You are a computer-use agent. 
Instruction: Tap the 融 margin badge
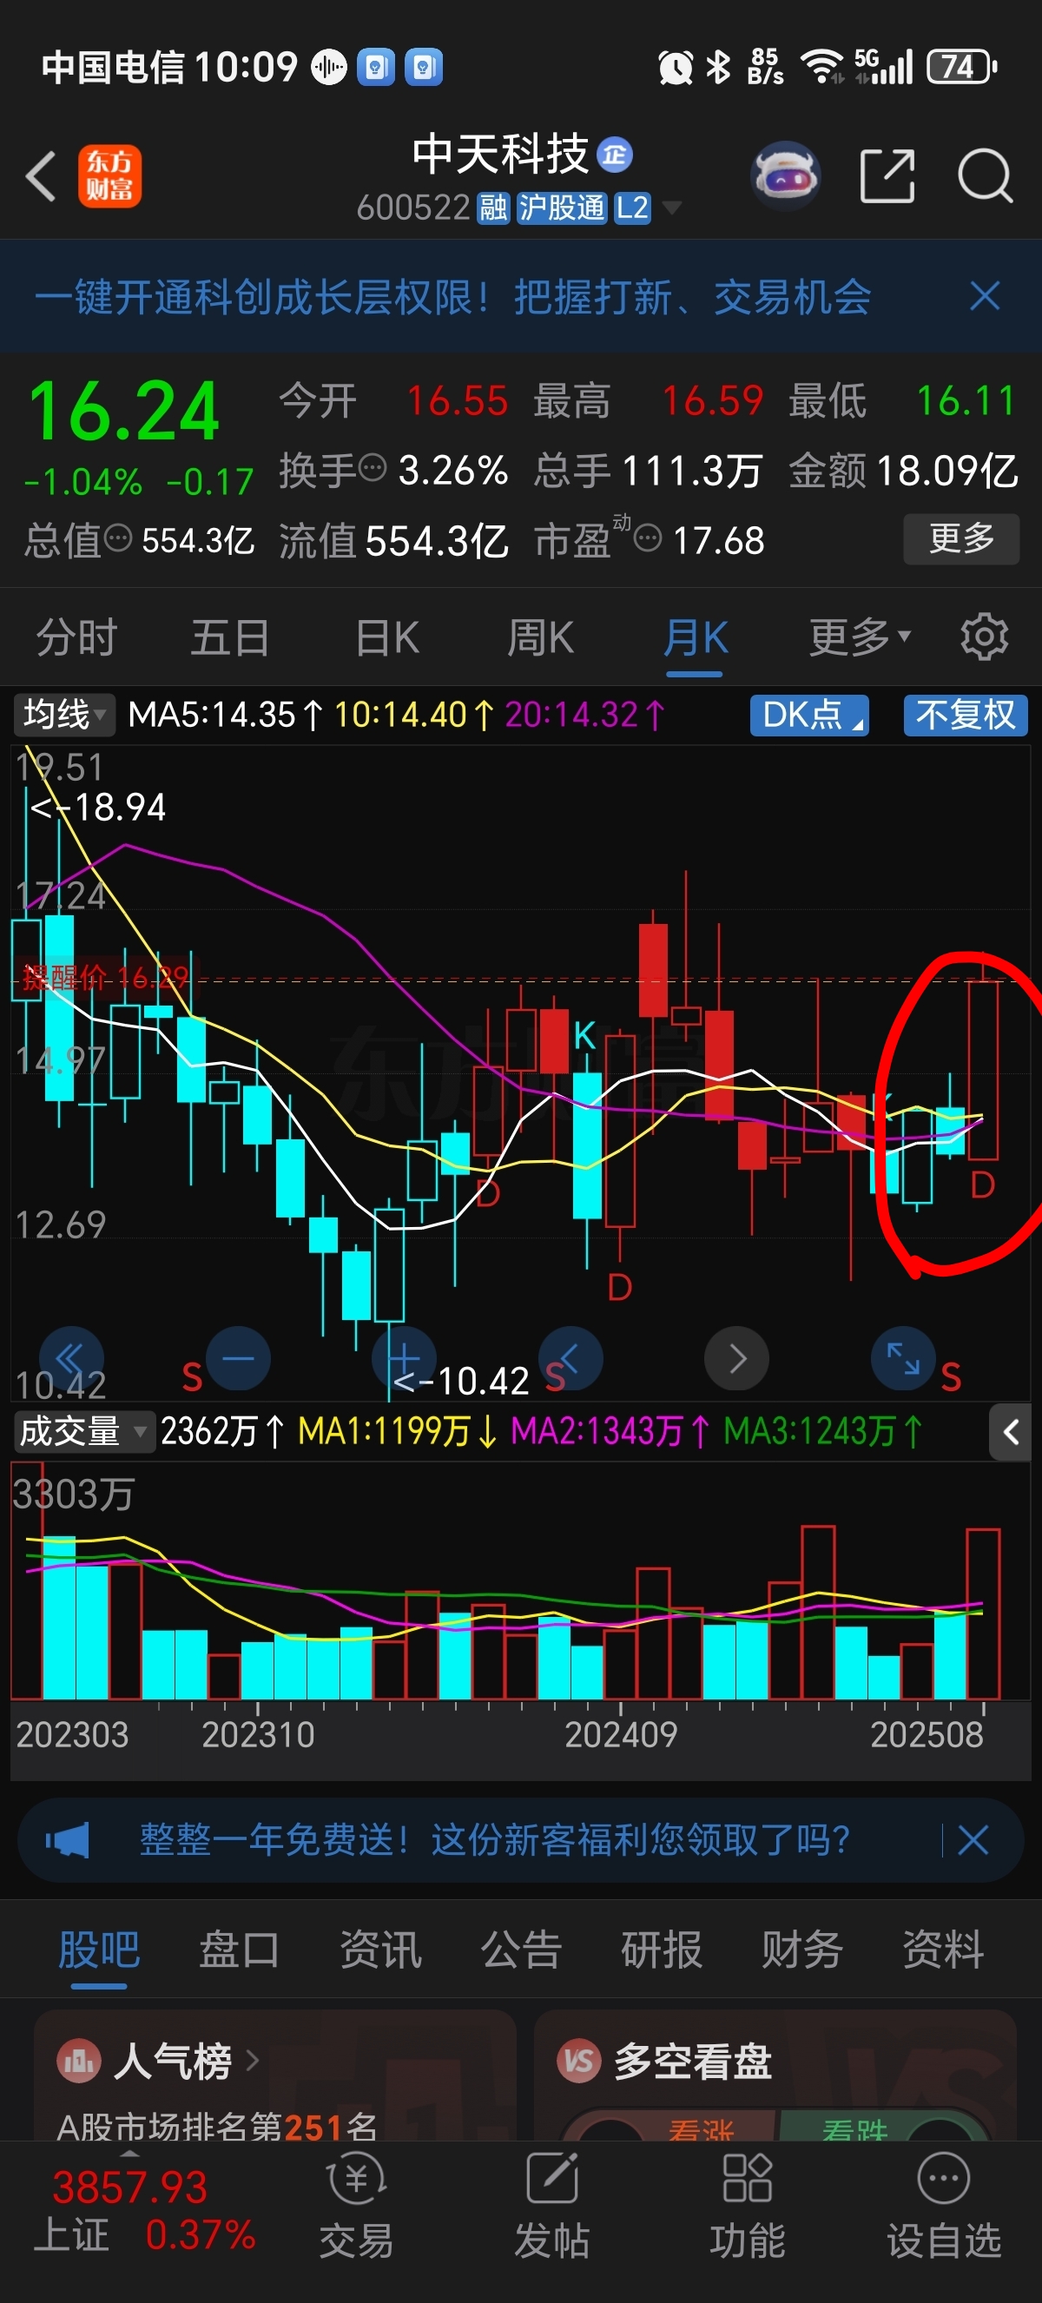pos(493,208)
